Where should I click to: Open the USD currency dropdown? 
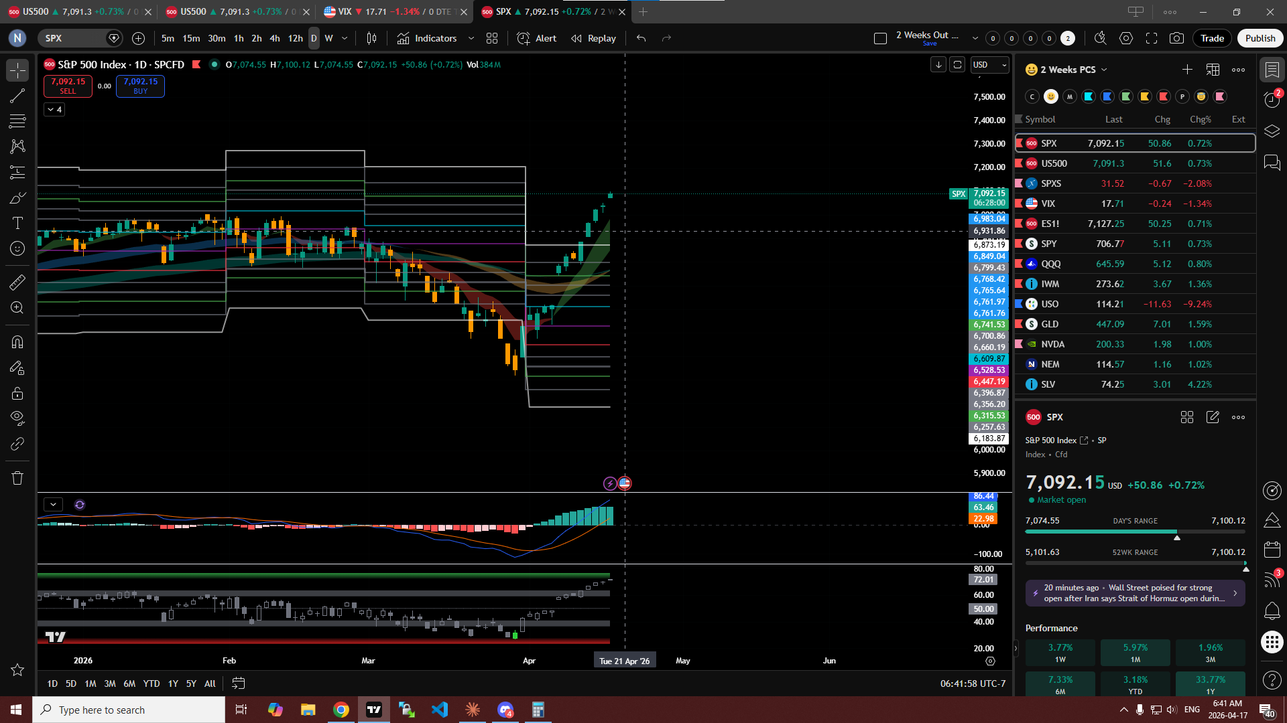pos(990,65)
